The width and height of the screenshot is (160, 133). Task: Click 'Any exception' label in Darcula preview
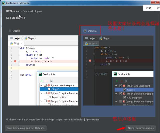[134, 98]
